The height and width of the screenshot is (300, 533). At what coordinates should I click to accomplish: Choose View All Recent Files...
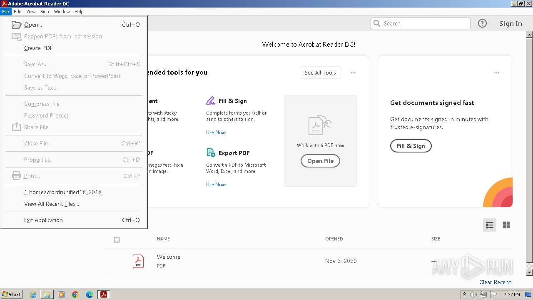[x=74, y=204]
